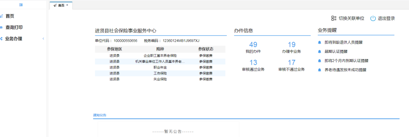Click the eye icon beside 查询打印
Screen dimensions: 409x137
1,27
